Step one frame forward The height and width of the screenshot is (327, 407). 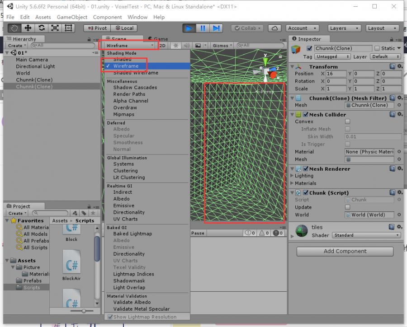pyautogui.click(x=216, y=28)
